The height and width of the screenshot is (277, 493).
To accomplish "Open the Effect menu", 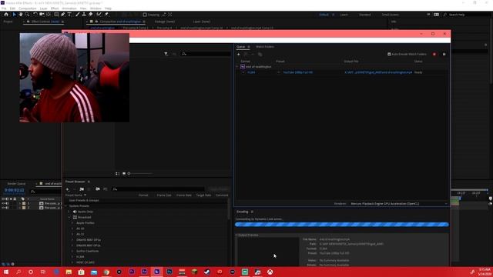I will (x=55, y=8).
